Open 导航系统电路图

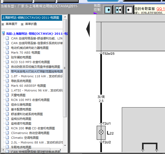tap(21, 81)
